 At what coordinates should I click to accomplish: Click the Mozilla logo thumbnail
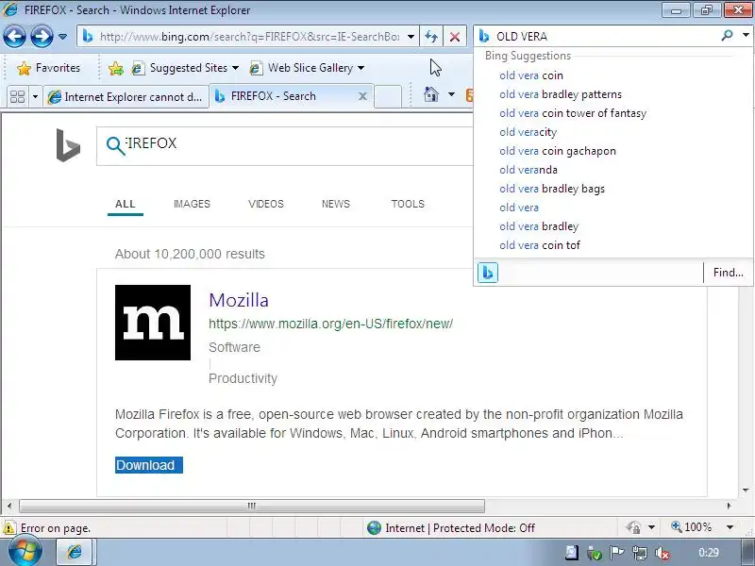tap(153, 323)
